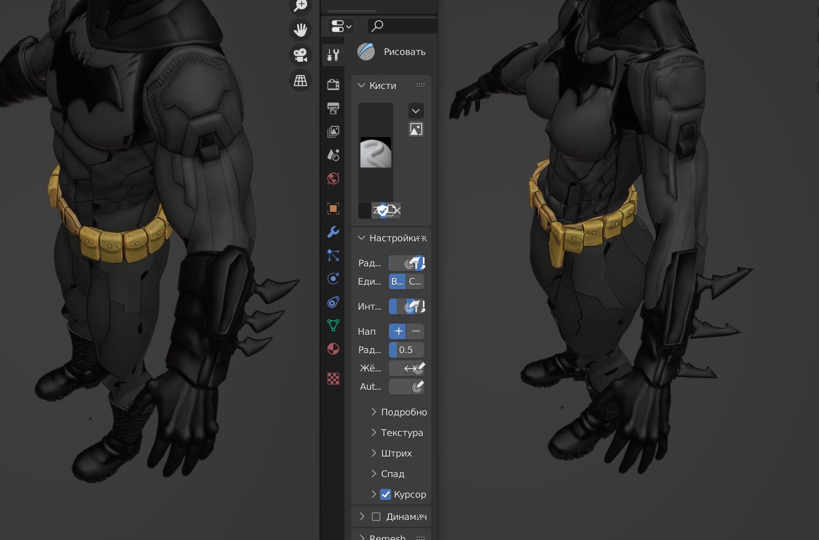Open the Object Data properties tab
The width and height of the screenshot is (819, 540).
pos(333,325)
